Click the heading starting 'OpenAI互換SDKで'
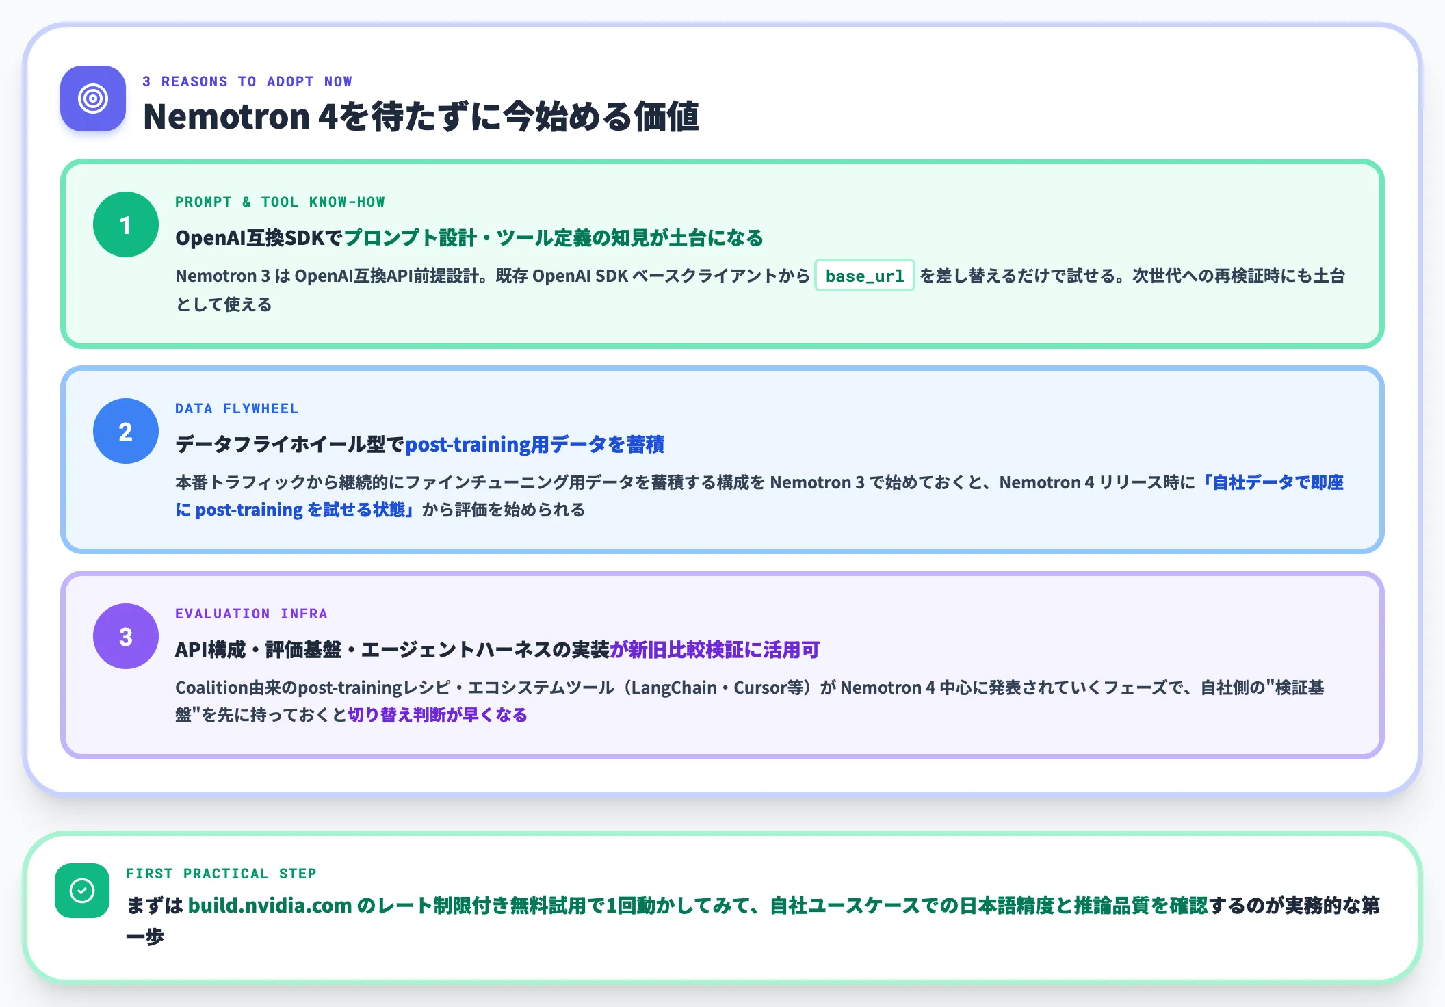The width and height of the screenshot is (1445, 1007). 469,238
